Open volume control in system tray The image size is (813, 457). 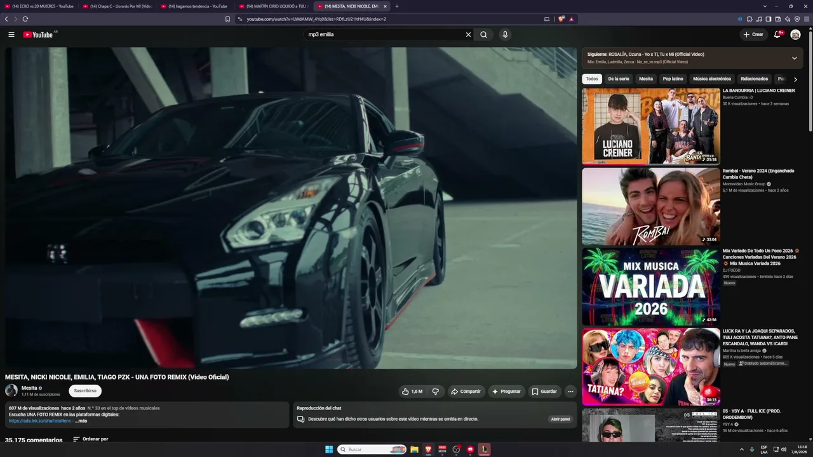[784, 449]
